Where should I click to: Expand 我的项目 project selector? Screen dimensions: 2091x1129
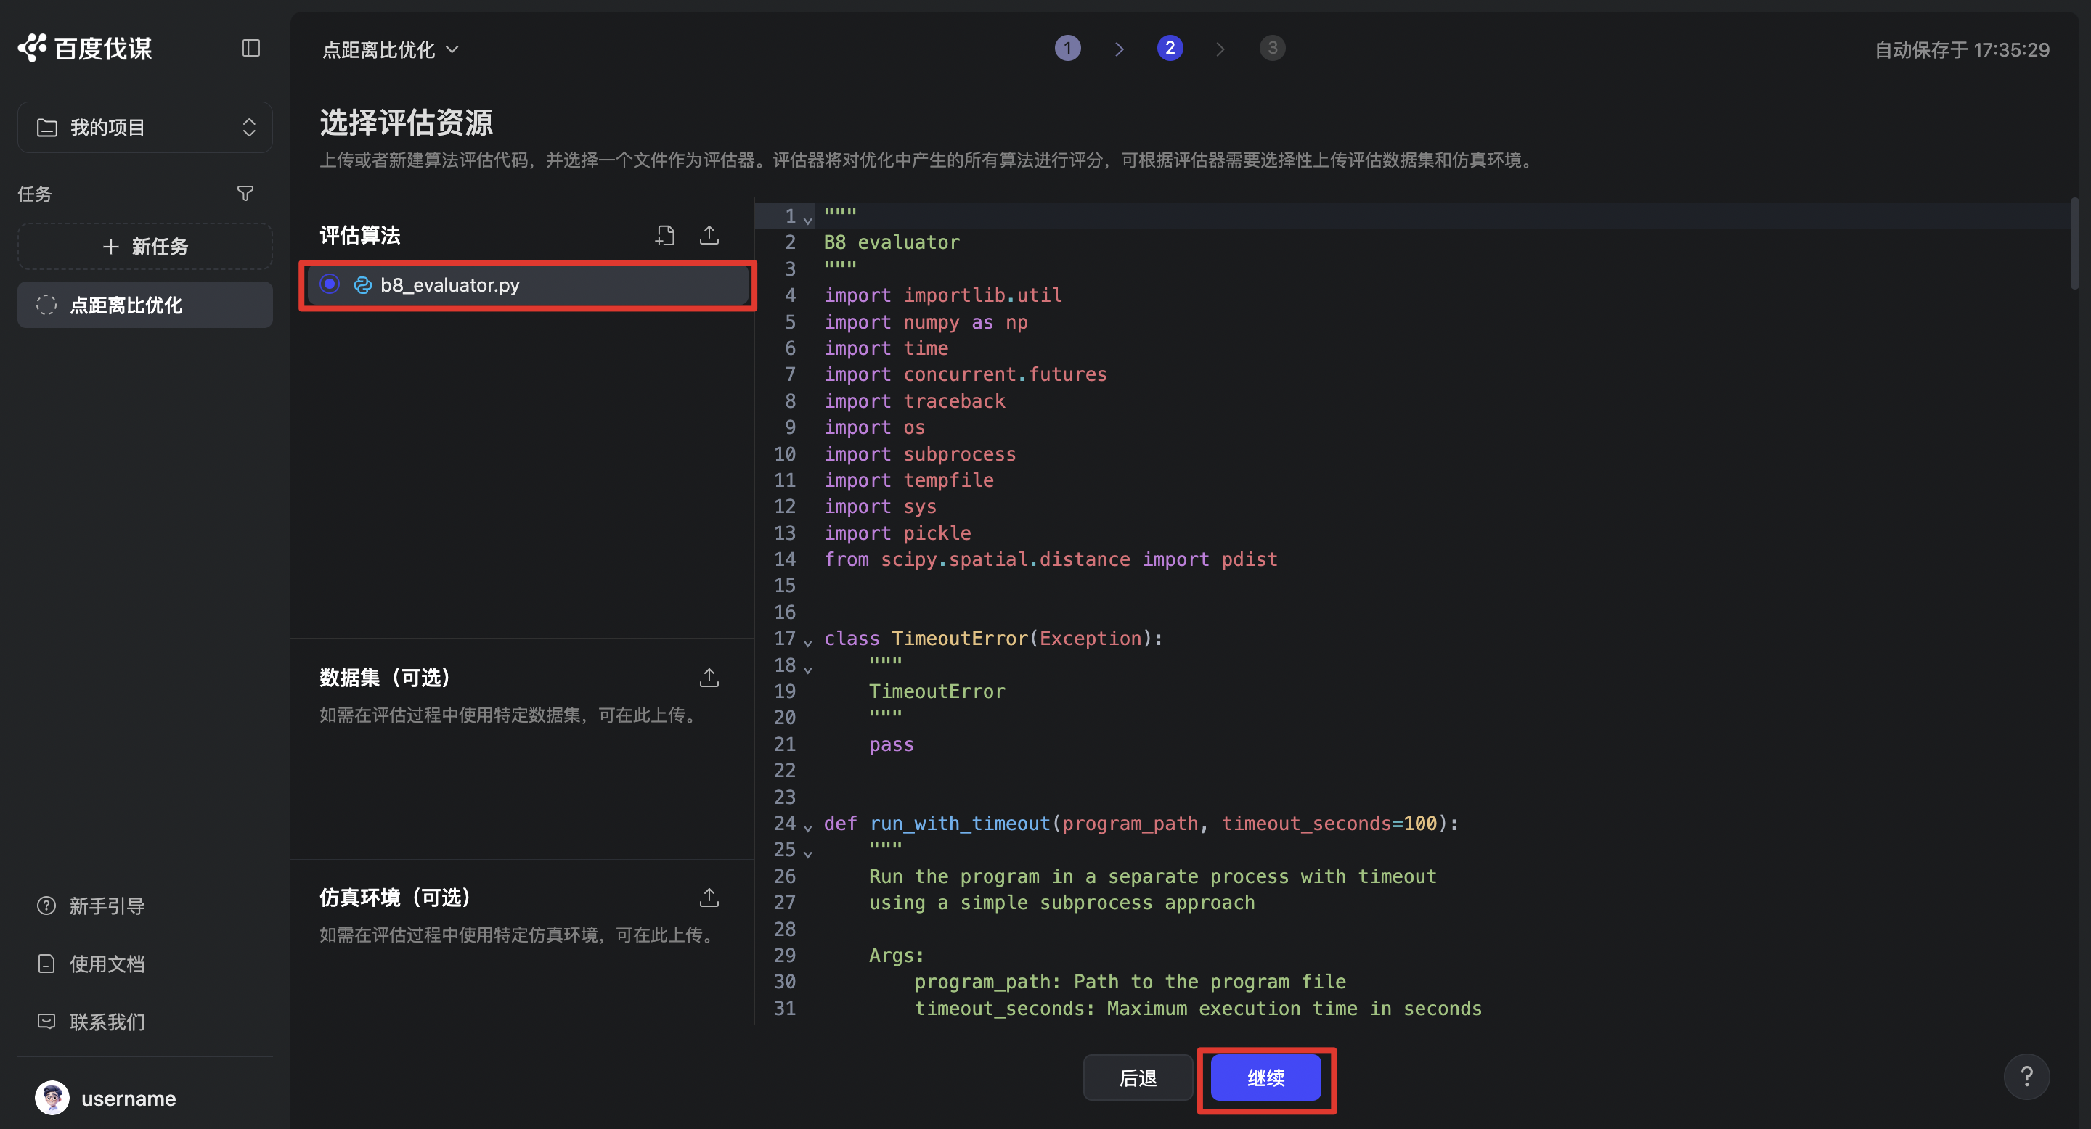tap(145, 127)
